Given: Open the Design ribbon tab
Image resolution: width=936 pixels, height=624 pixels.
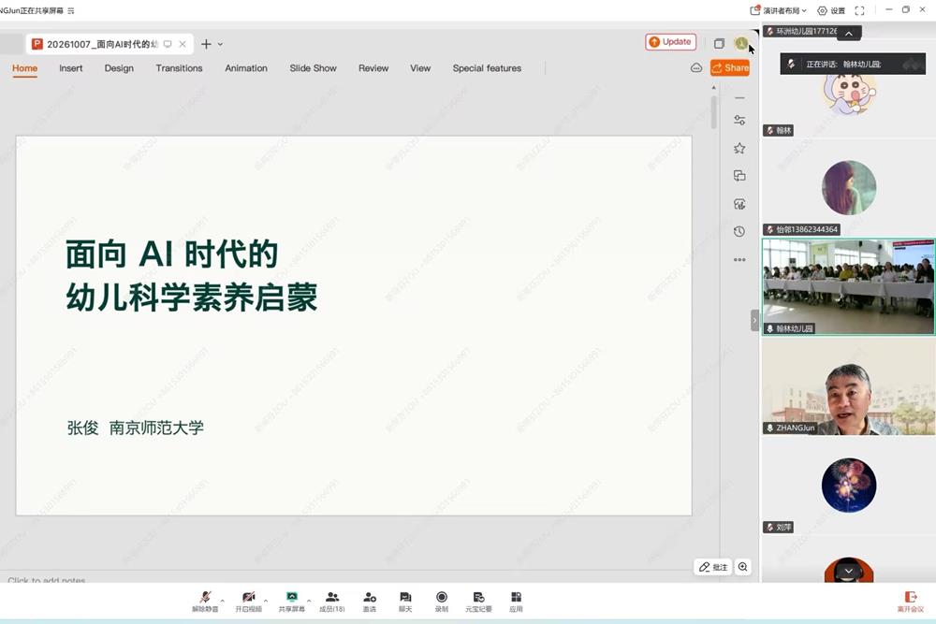Looking at the screenshot, I should (x=119, y=68).
